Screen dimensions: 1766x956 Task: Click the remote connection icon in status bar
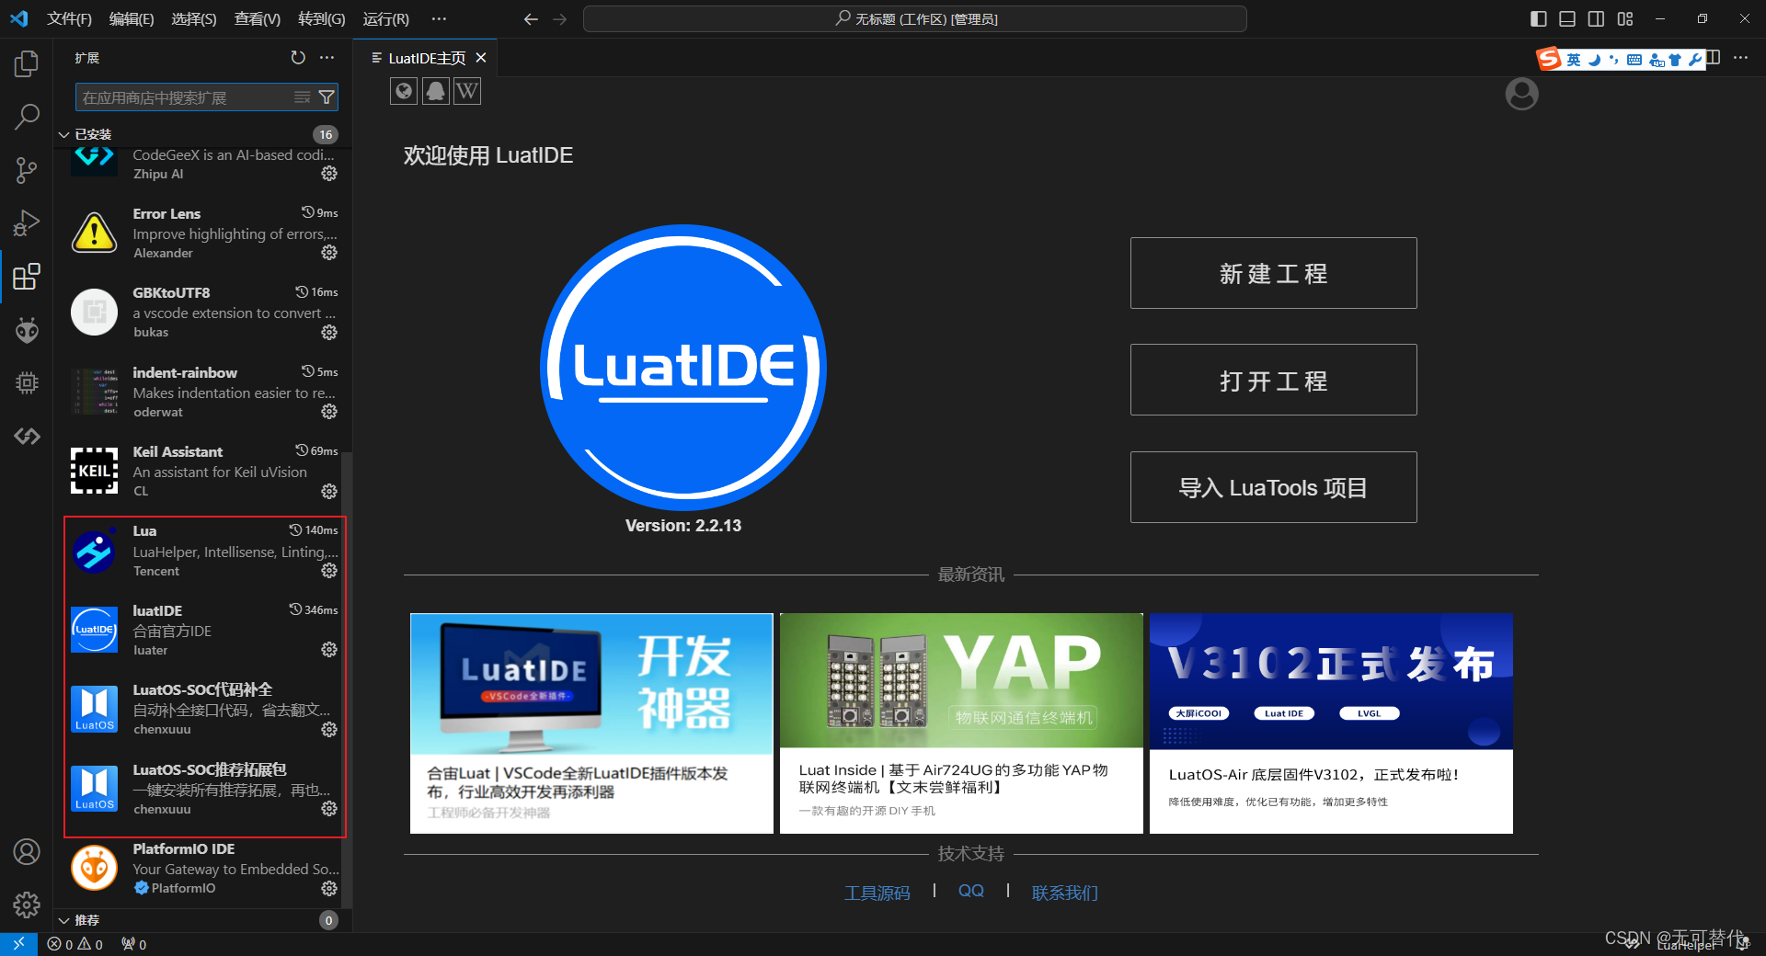pyautogui.click(x=17, y=944)
